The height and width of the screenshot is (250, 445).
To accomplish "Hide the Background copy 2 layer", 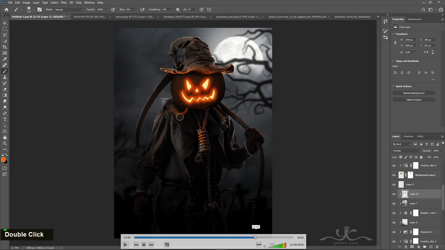I will [x=394, y=175].
